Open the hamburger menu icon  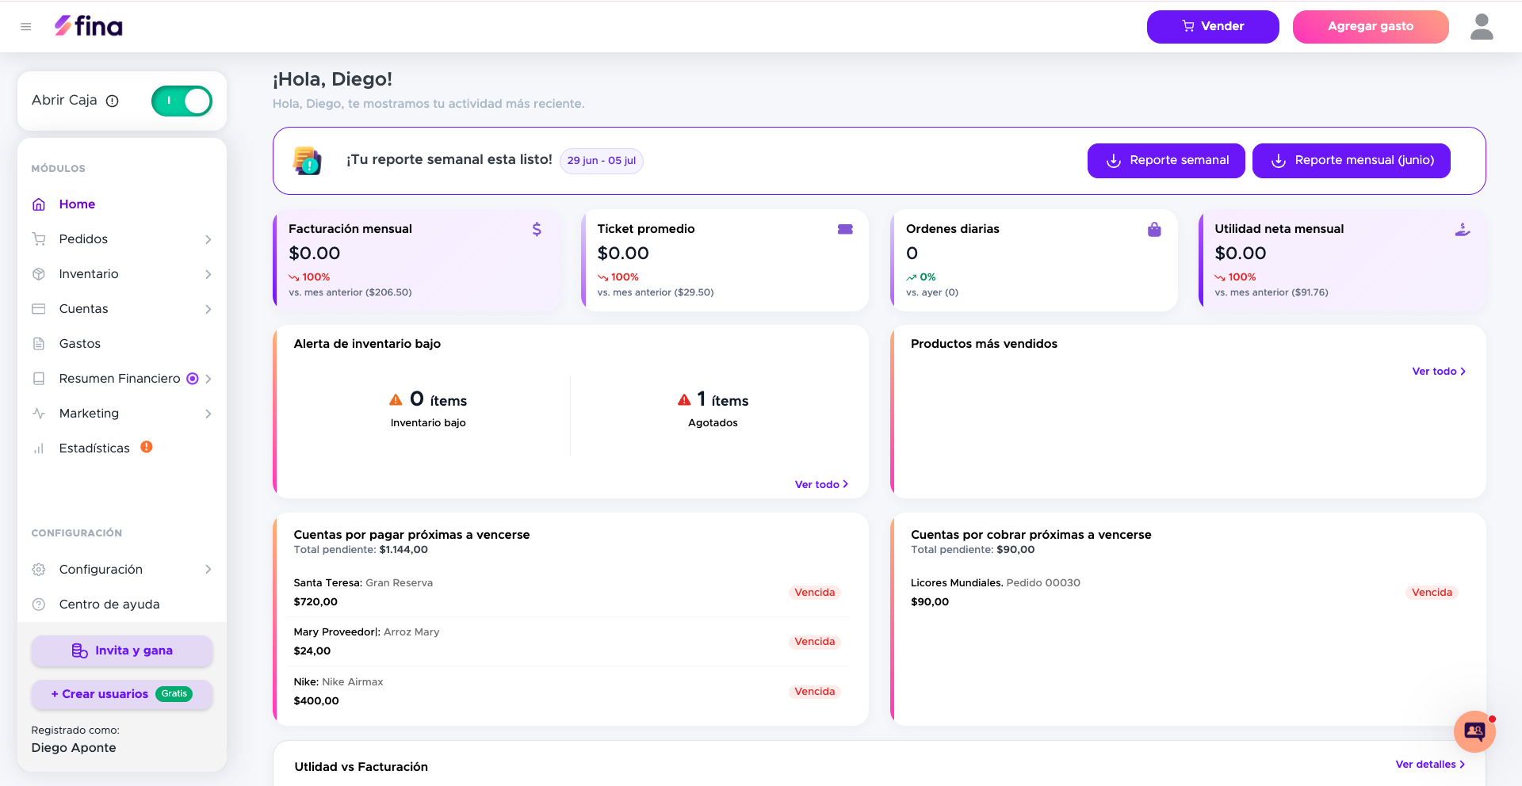tap(26, 27)
